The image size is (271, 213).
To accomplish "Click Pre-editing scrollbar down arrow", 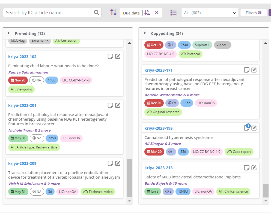I will (x=129, y=200).
